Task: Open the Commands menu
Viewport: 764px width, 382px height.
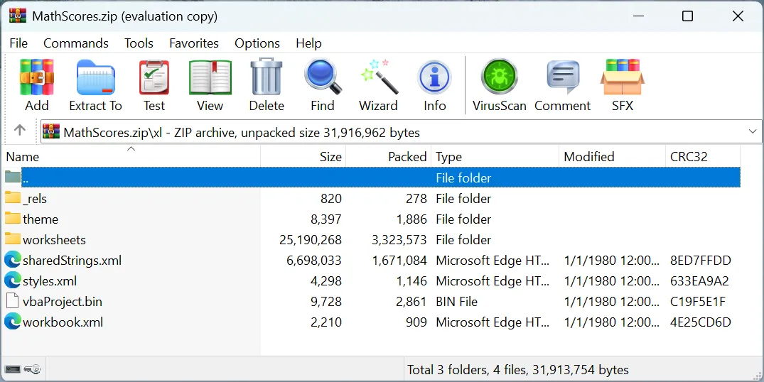Action: (76, 43)
